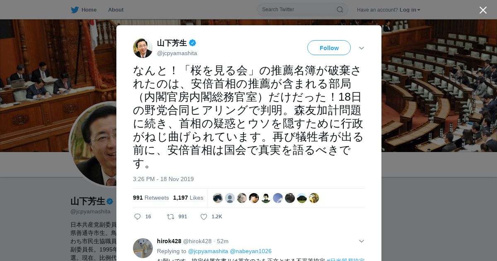
Task: Follow 山下芳生 with the Follow button
Action: click(x=329, y=48)
